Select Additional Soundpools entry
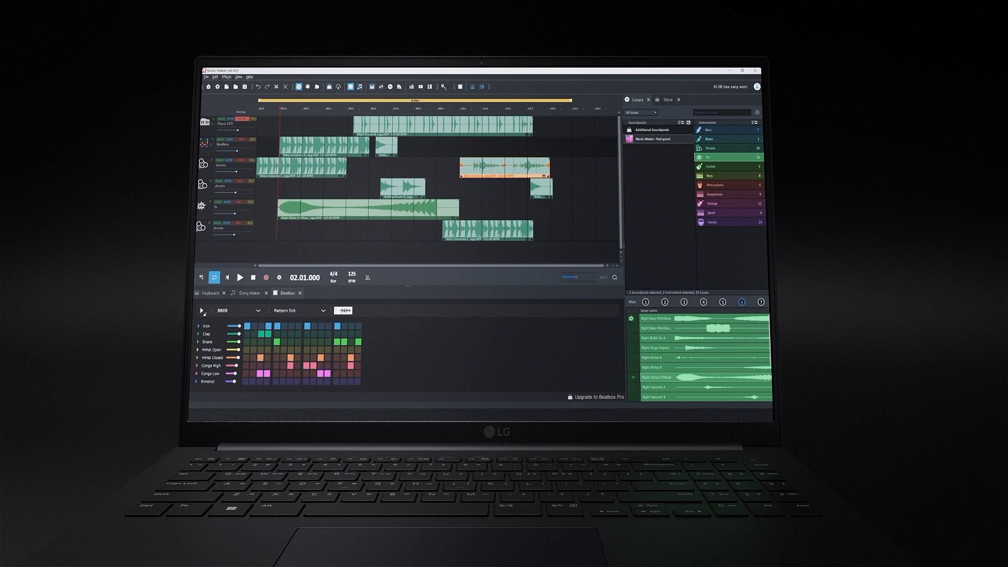The height and width of the screenshot is (567, 1008). click(x=659, y=130)
